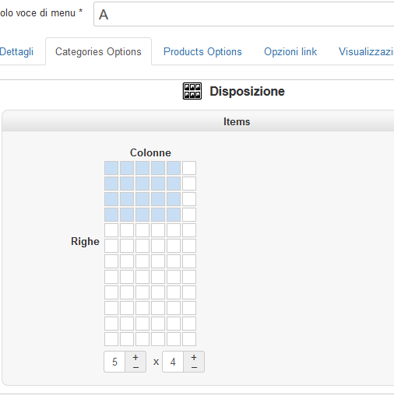Decrease rows with the minus stepper

[x=194, y=367]
